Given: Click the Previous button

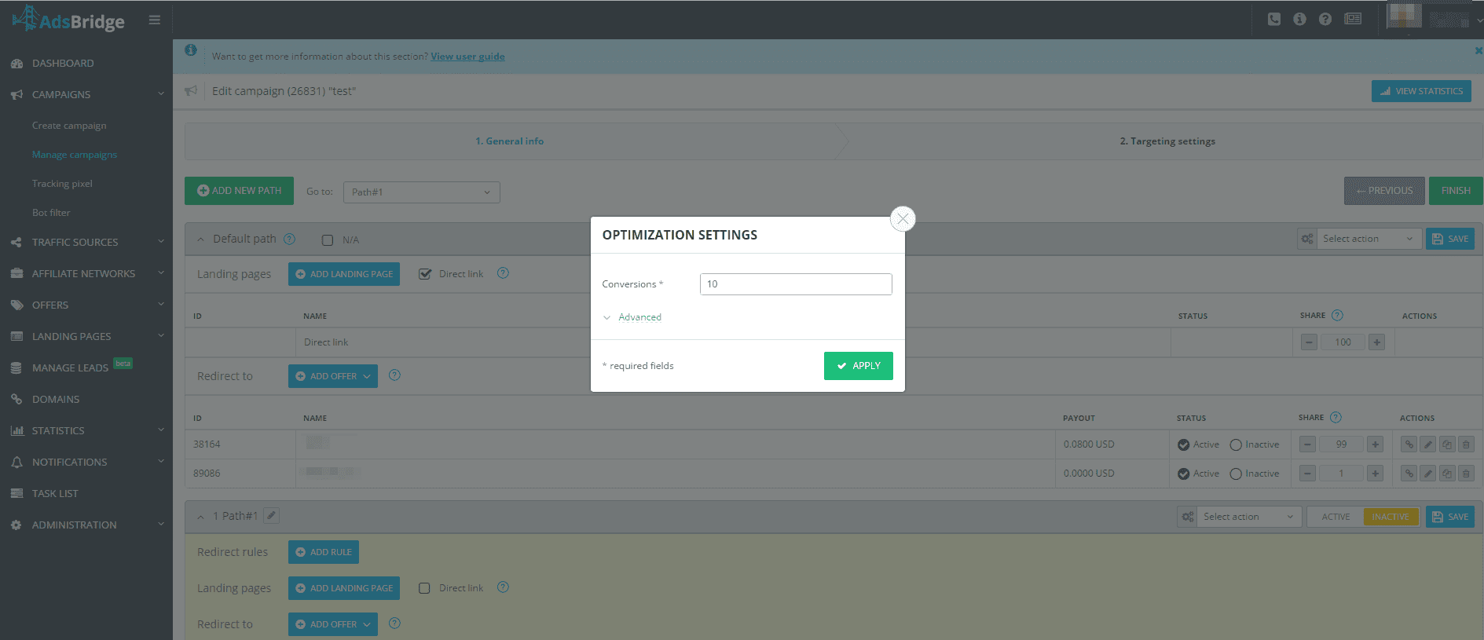Looking at the screenshot, I should 1384,191.
